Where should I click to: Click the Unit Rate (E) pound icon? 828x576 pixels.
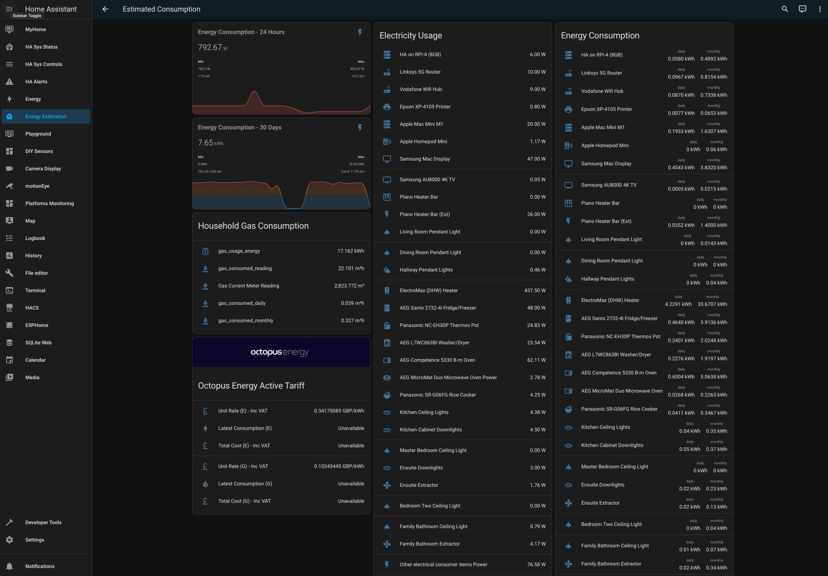click(x=205, y=411)
